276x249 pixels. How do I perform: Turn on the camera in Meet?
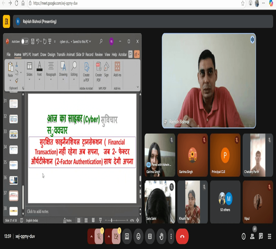(x=116, y=236)
